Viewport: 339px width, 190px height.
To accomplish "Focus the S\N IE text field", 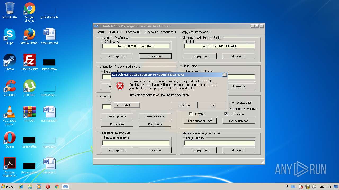I will pyautogui.click(x=220, y=46).
